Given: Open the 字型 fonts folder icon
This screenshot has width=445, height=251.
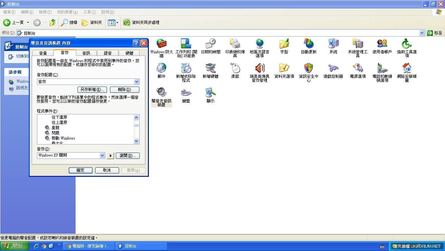Looking at the screenshot, I should [x=284, y=44].
